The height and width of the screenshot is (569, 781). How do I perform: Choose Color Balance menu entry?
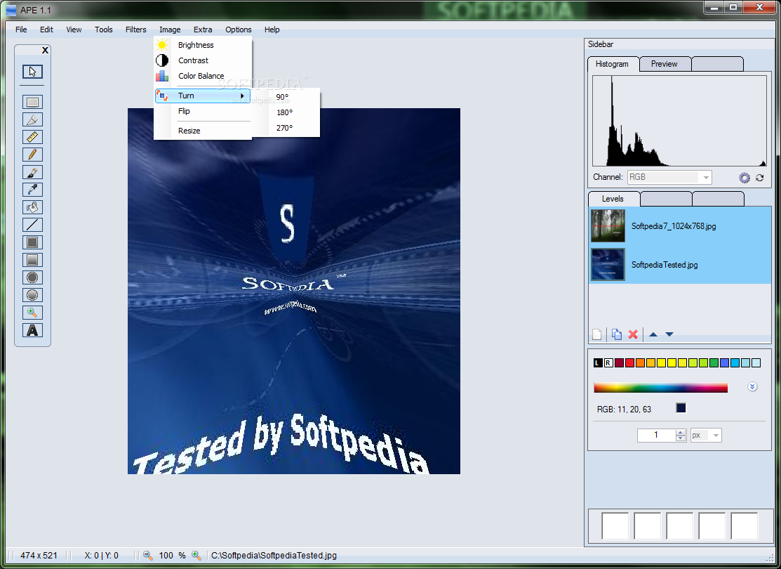pos(203,76)
